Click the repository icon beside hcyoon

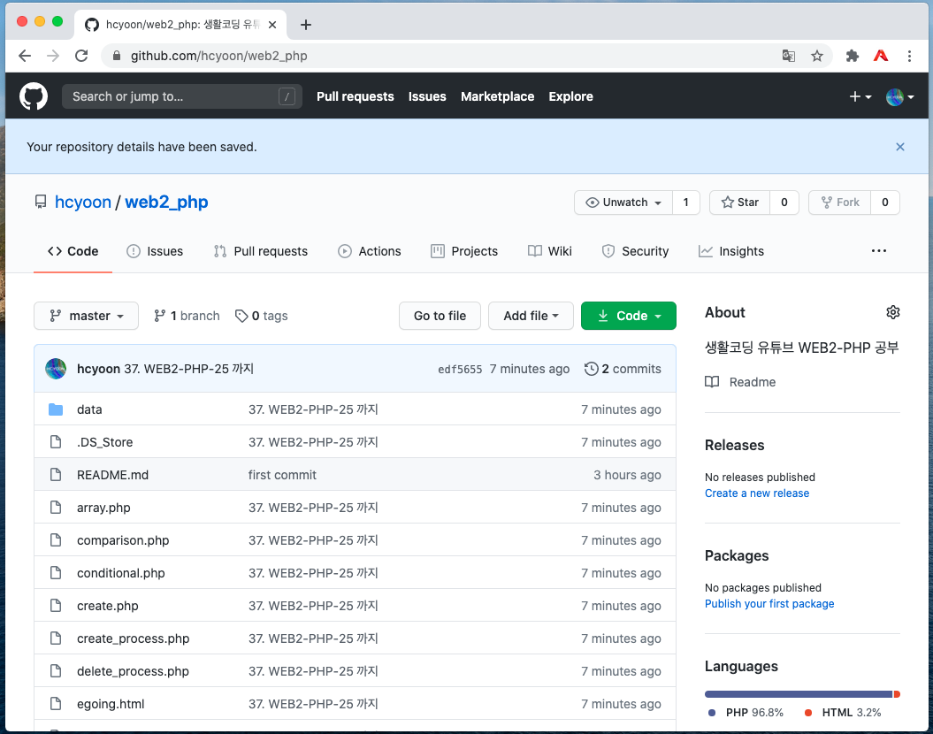coord(41,203)
